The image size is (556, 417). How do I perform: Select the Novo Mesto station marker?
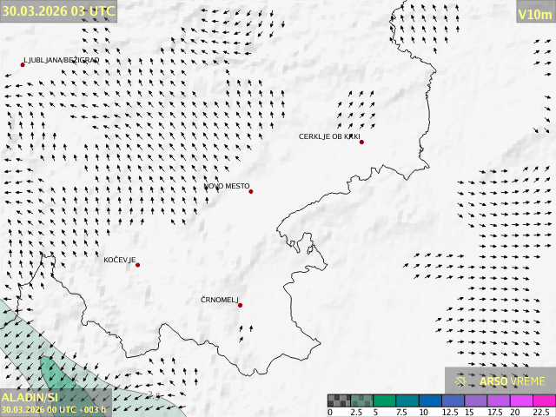251,191
